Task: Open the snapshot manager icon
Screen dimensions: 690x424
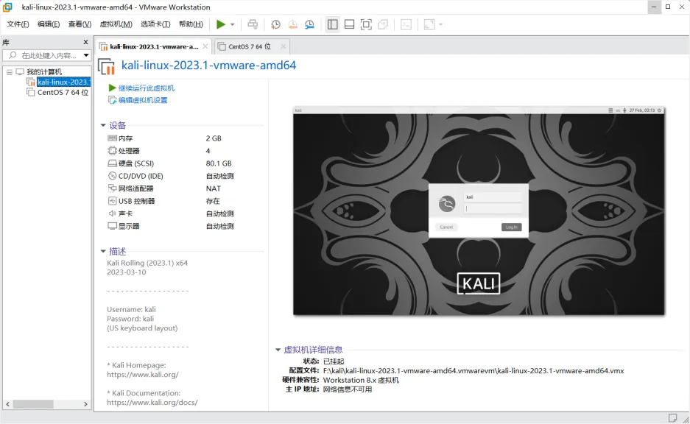Action: (309, 24)
